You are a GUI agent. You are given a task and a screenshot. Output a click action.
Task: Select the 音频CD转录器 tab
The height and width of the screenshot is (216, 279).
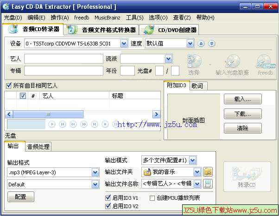33,29
